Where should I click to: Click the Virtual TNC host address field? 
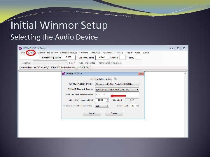(117, 95)
